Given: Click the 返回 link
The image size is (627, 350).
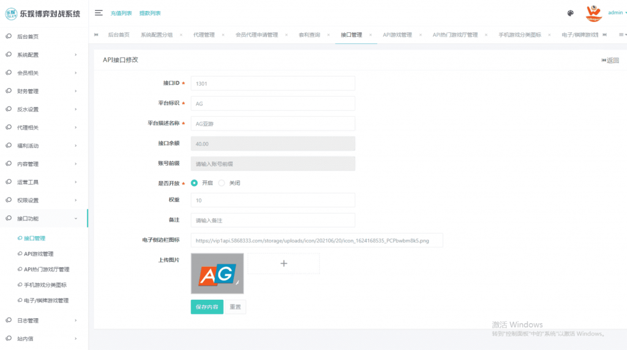Looking at the screenshot, I should click(610, 60).
